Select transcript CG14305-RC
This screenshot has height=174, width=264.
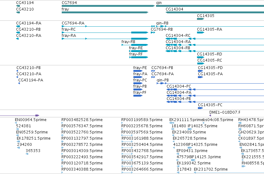[x=200, y=63]
